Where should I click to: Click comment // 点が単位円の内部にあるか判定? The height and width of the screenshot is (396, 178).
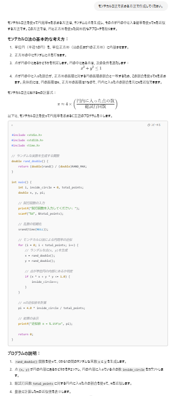[48, 271]
